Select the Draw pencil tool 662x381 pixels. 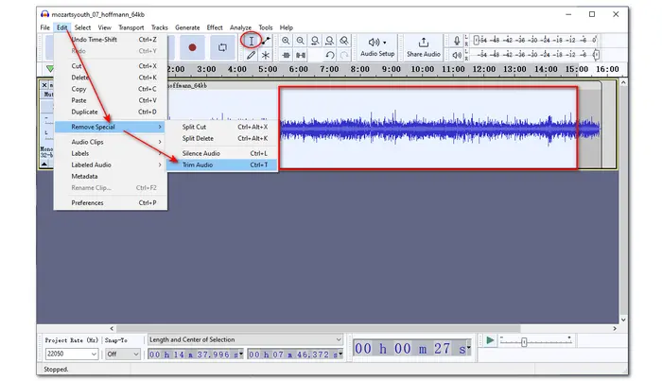[x=251, y=56]
